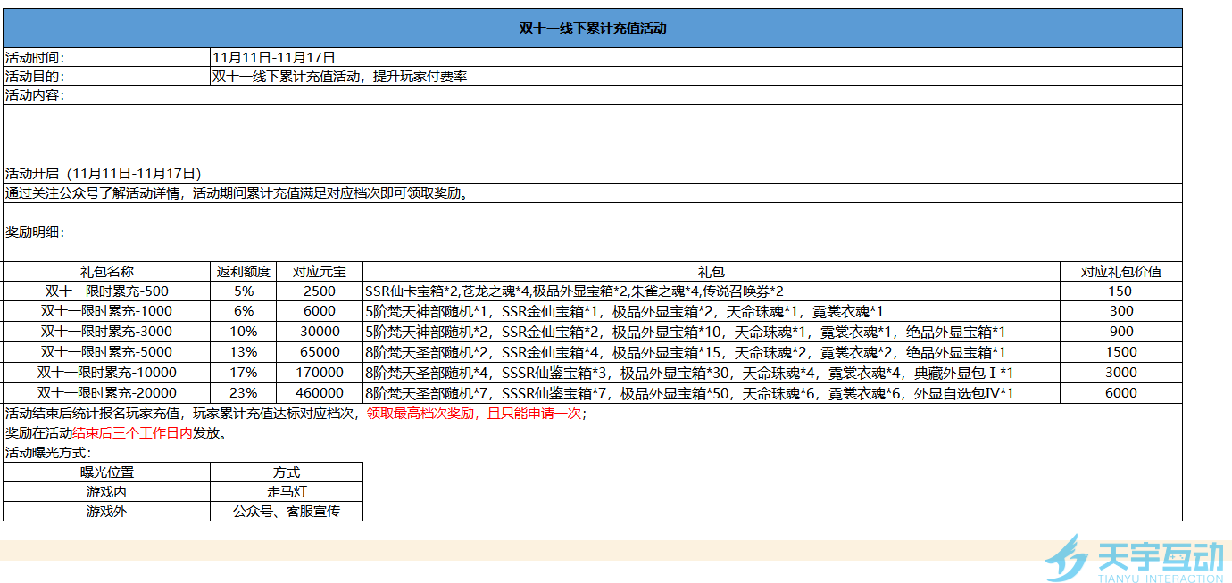Select the 23% rebate cell
The height and width of the screenshot is (583, 1232).
(x=243, y=393)
